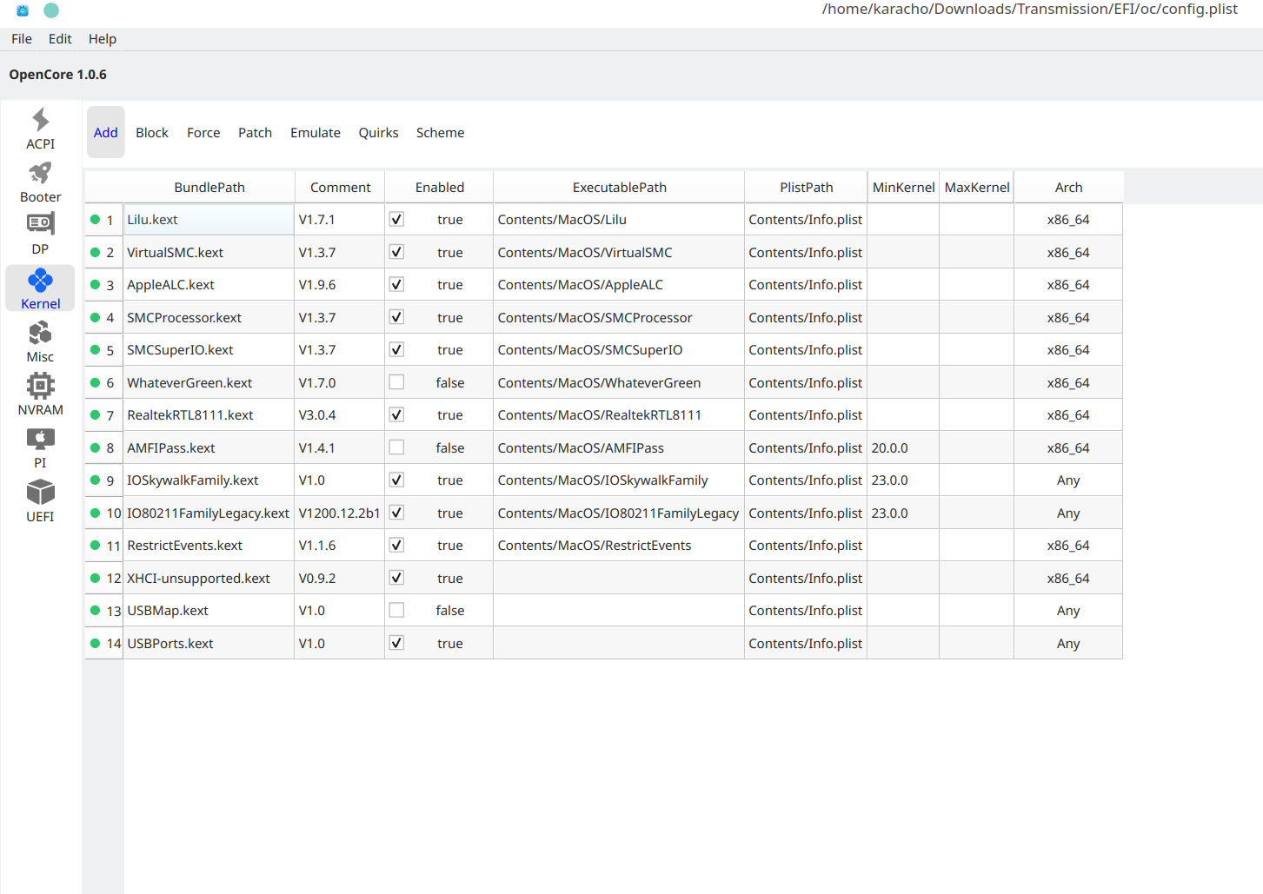Viewport: 1263px width, 894px height.
Task: Disable RealtekRTL8111.kext via its checkbox
Action: (x=396, y=415)
